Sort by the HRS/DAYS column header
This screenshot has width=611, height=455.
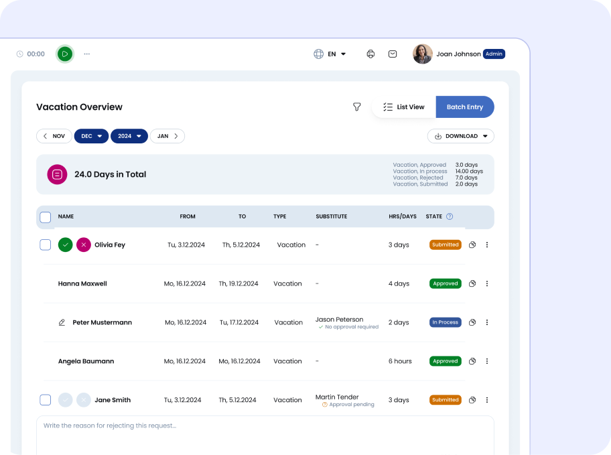coord(403,216)
